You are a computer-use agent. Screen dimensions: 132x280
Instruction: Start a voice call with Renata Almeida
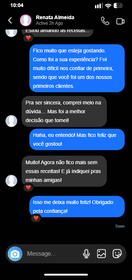coord(105,21)
